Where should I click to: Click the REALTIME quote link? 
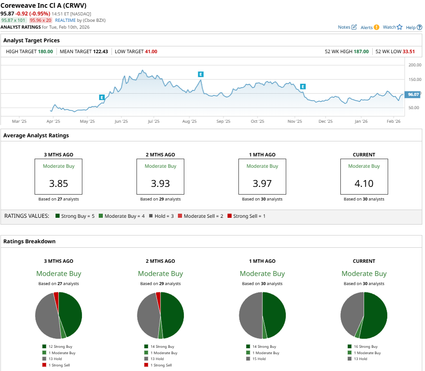[65, 20]
